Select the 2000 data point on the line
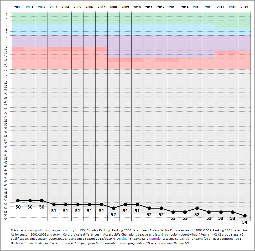 (x=18, y=200)
